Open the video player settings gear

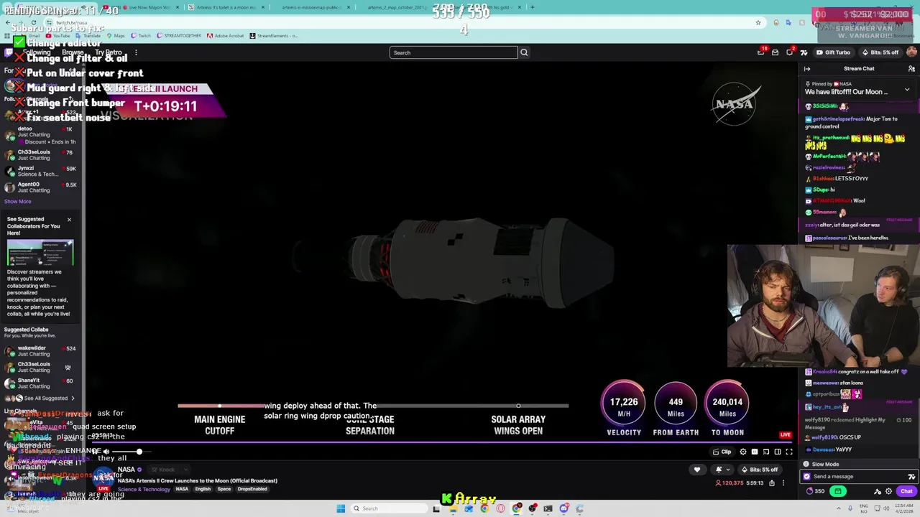point(743,452)
